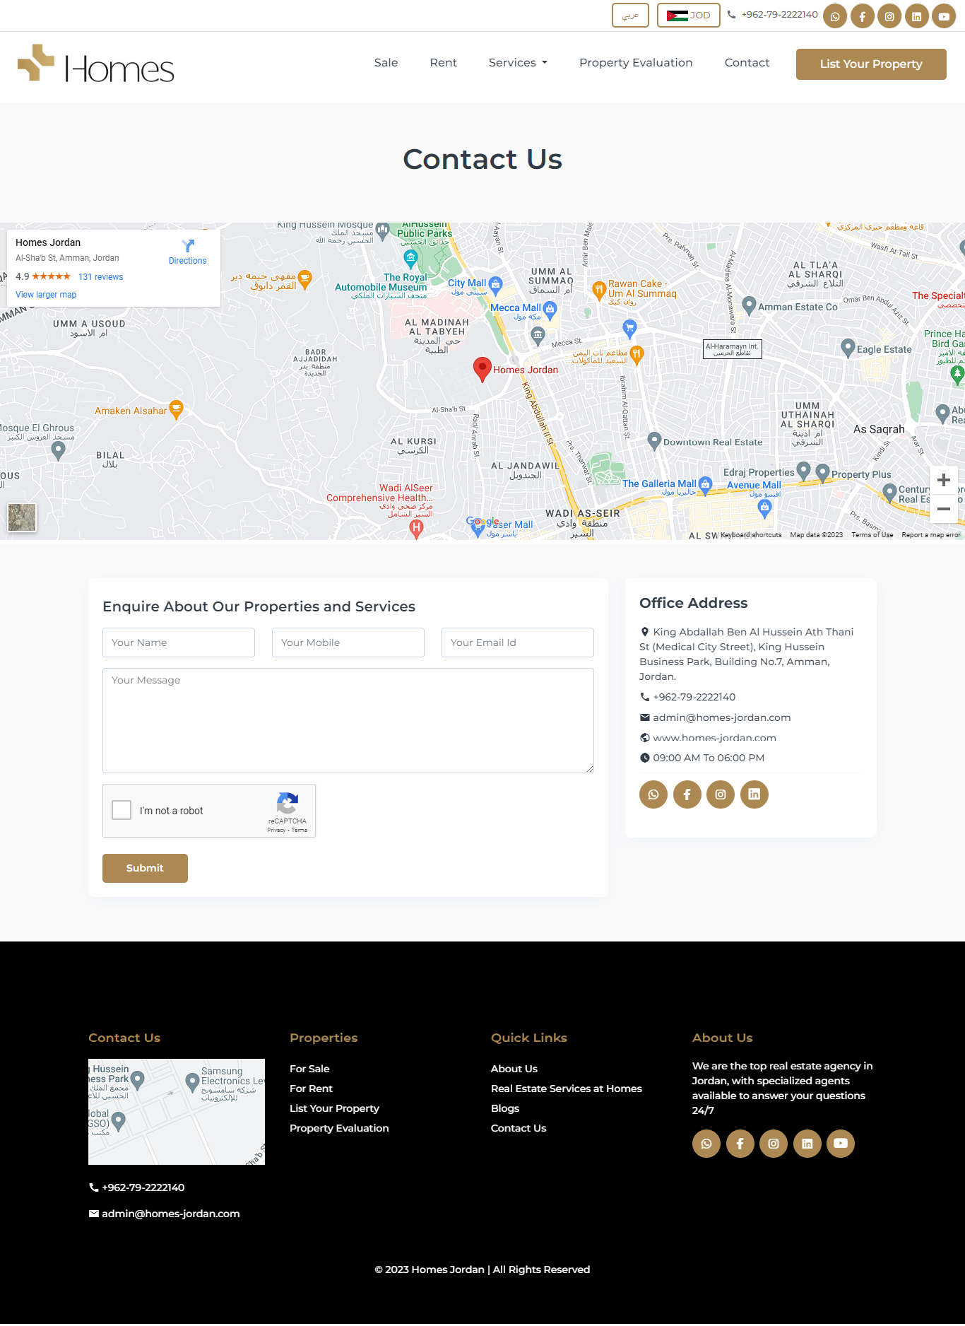
Task: Open LinkedIn icon in Office Address card
Action: [x=754, y=794]
